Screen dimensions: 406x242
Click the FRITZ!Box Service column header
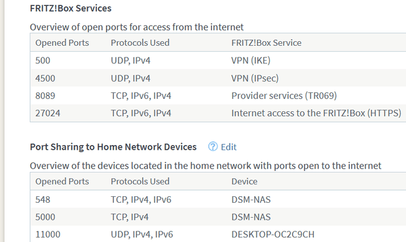[267, 43]
